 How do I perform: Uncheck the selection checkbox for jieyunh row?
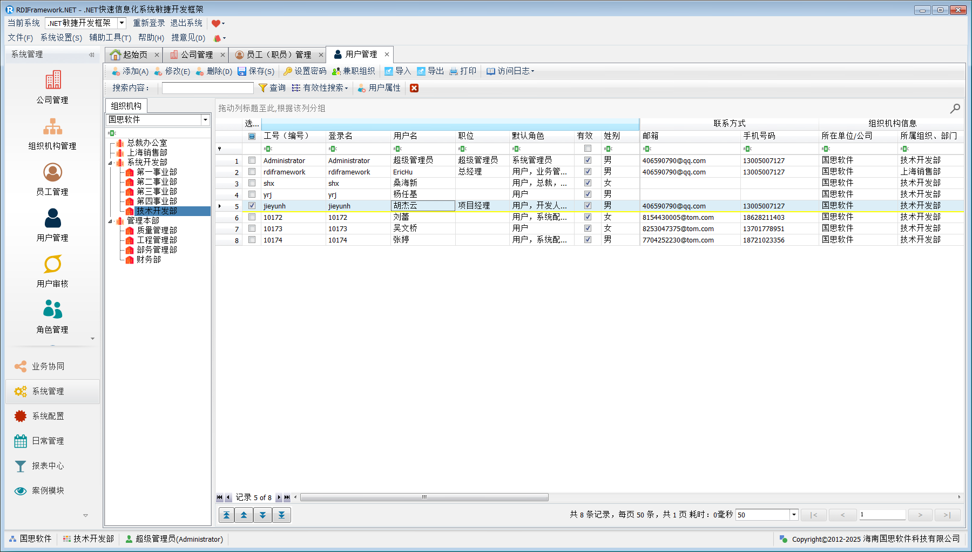[252, 206]
